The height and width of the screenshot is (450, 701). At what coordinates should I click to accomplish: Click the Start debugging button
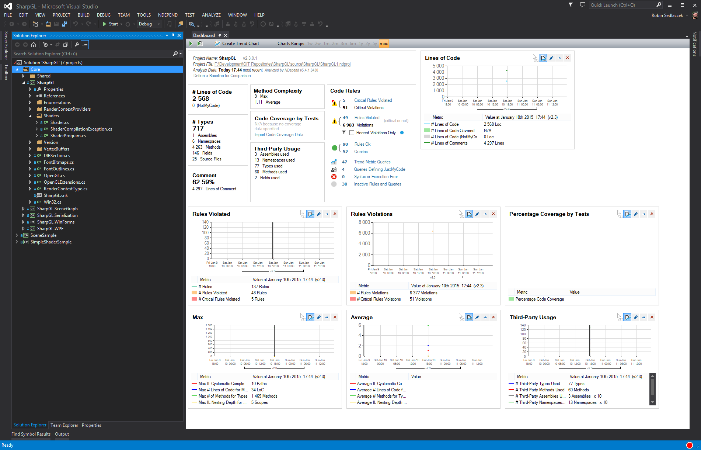[110, 24]
